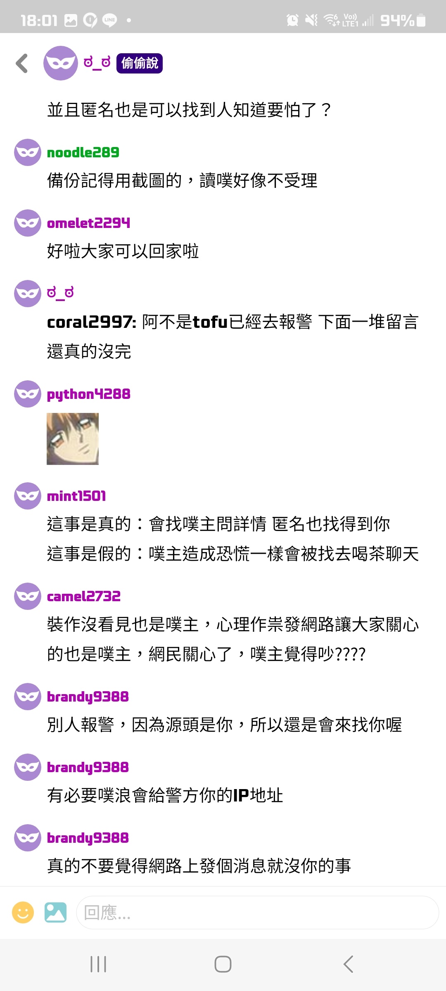Image resolution: width=446 pixels, height=991 pixels.
Task: Open the omelet2294 username link
Action: point(88,223)
